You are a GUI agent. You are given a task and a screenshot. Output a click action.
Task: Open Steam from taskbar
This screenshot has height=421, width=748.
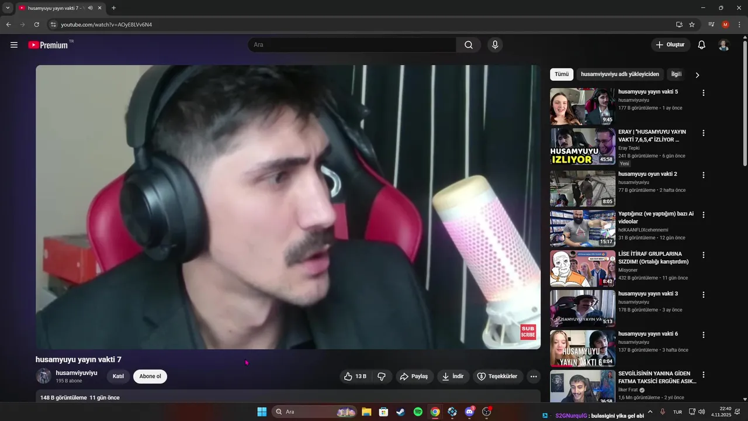[x=400, y=412]
